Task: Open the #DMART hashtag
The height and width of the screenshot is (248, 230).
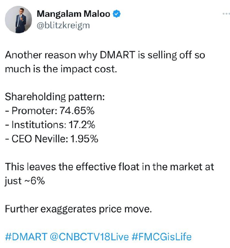Action: [26, 237]
